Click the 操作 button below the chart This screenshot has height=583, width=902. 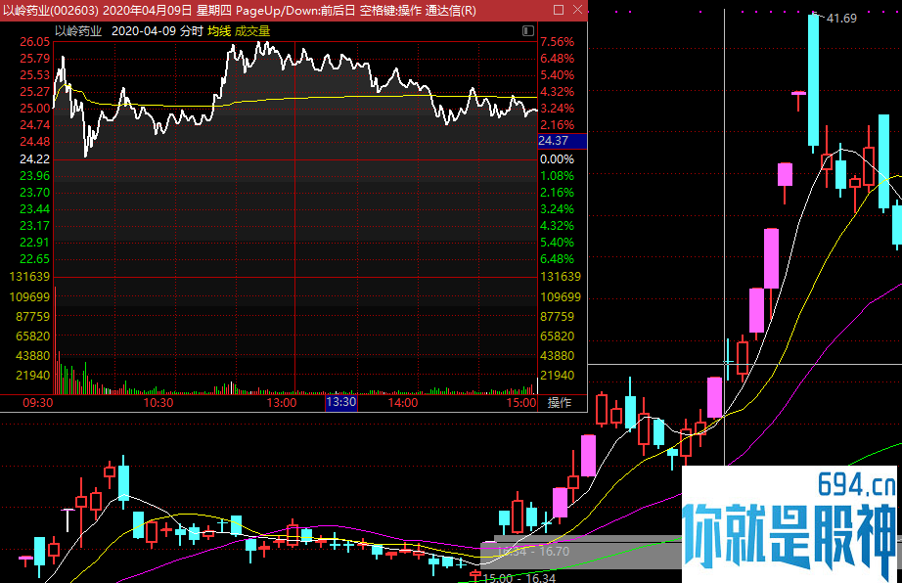coord(560,402)
